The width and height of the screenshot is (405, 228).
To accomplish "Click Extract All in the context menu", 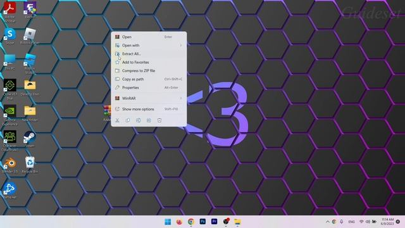I will [149, 54].
